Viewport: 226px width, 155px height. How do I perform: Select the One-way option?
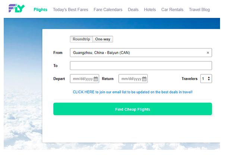103,39
